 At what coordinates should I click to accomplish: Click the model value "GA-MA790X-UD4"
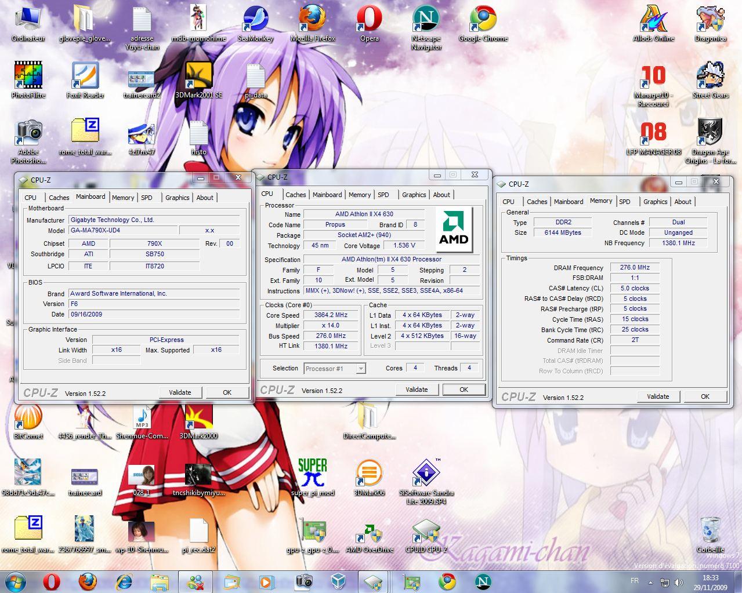coord(122,230)
